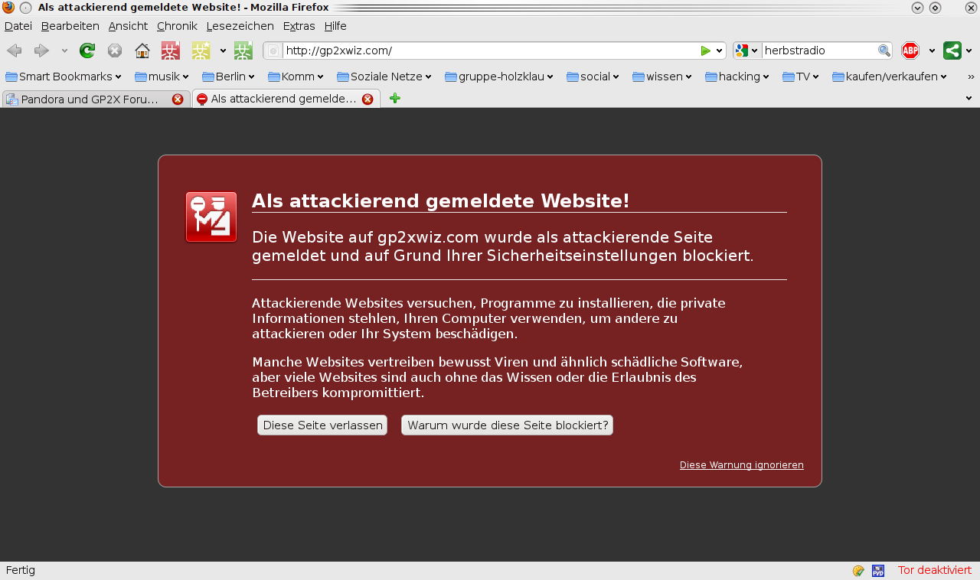
Task: Click the Back navigation arrow
Action: click(x=15, y=51)
